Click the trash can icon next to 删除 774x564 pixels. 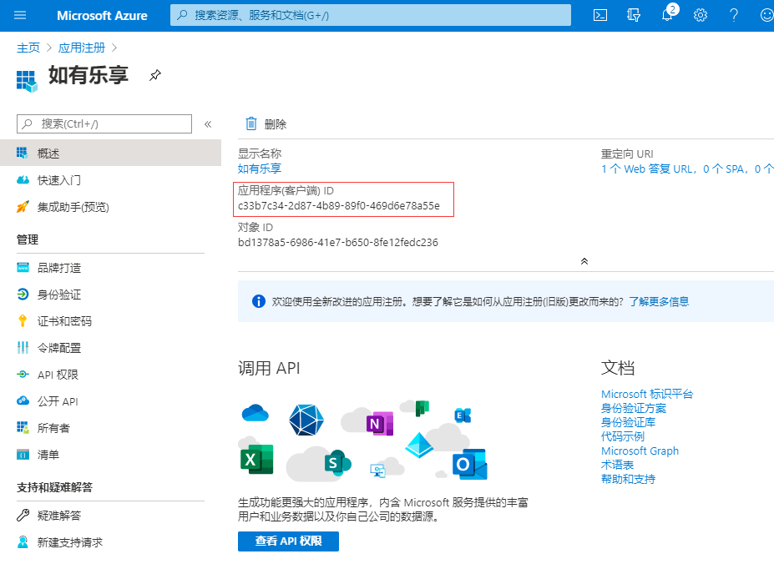click(251, 123)
